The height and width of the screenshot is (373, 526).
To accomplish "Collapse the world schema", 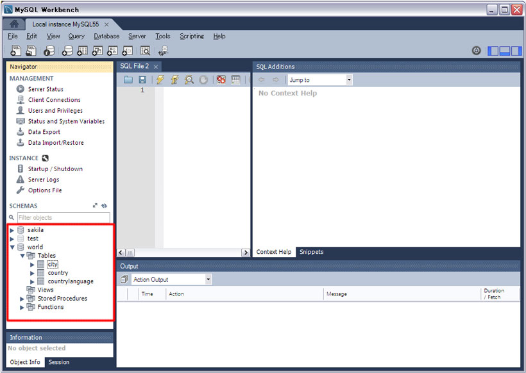I will [12, 247].
